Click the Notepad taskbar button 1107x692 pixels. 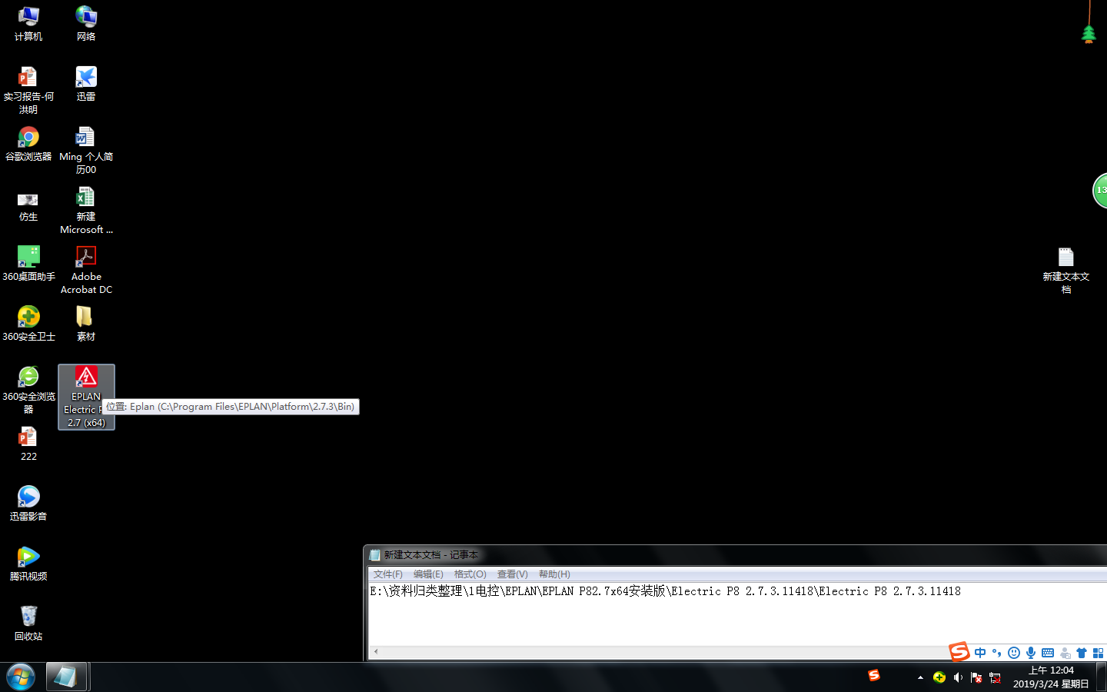66,677
